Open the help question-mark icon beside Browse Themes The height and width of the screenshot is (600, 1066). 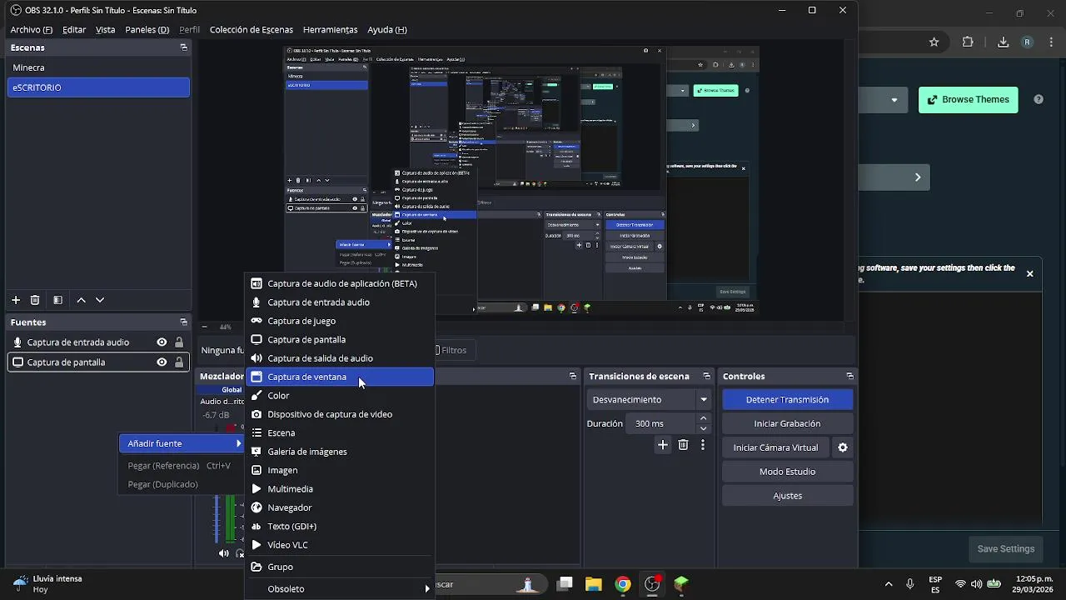point(1039,99)
